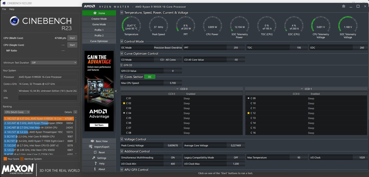Click the empty Info field in Cinebench
Viewport: 369px width, 177px height.
(x=48, y=98)
